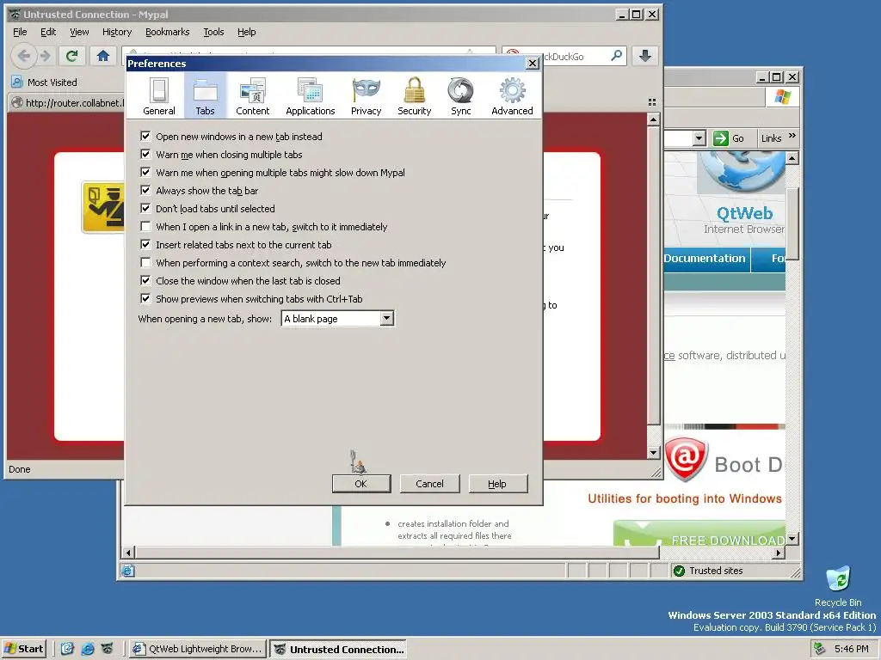Open the Security padlock pane
This screenshot has height=660, width=881.
pyautogui.click(x=414, y=96)
